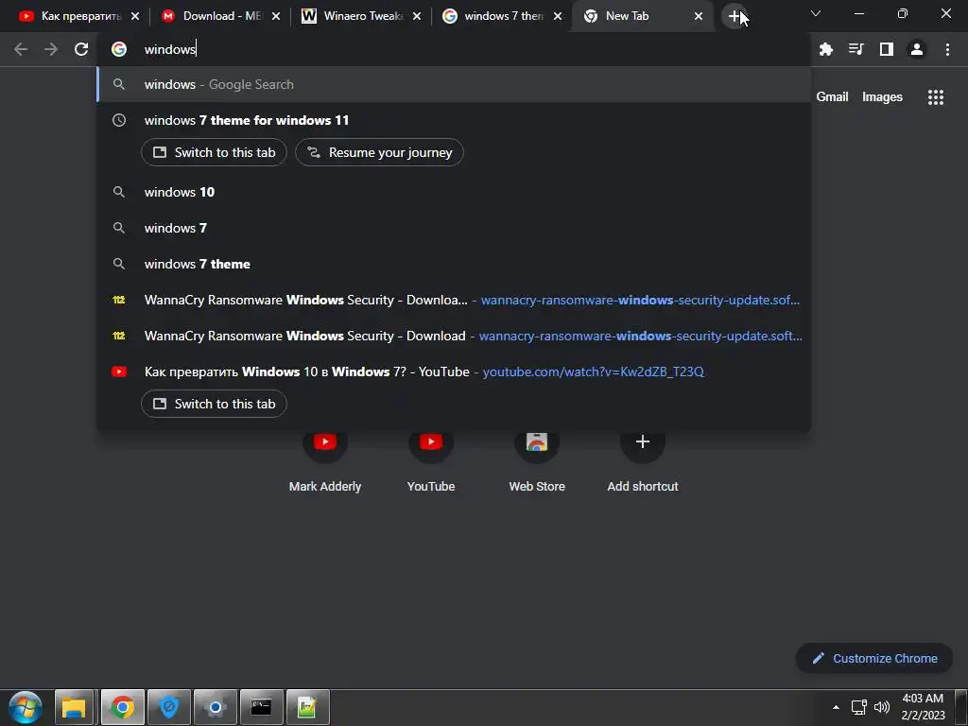Open truncated 'WannaCry Ransomware... Downloa...' suggestion
This screenshot has width=968, height=726.
[x=454, y=300]
